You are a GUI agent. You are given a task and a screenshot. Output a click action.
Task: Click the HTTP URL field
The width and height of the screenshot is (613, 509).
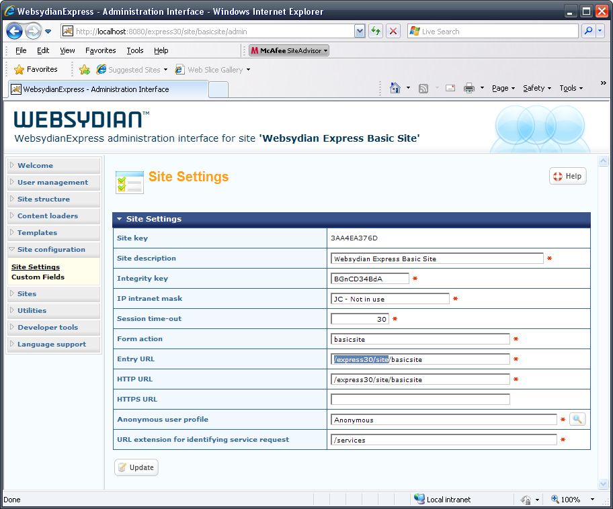coord(420,379)
